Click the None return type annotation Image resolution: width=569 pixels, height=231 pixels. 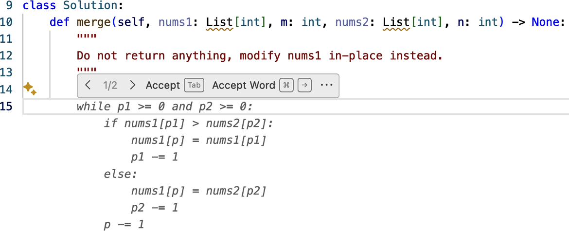[548, 22]
